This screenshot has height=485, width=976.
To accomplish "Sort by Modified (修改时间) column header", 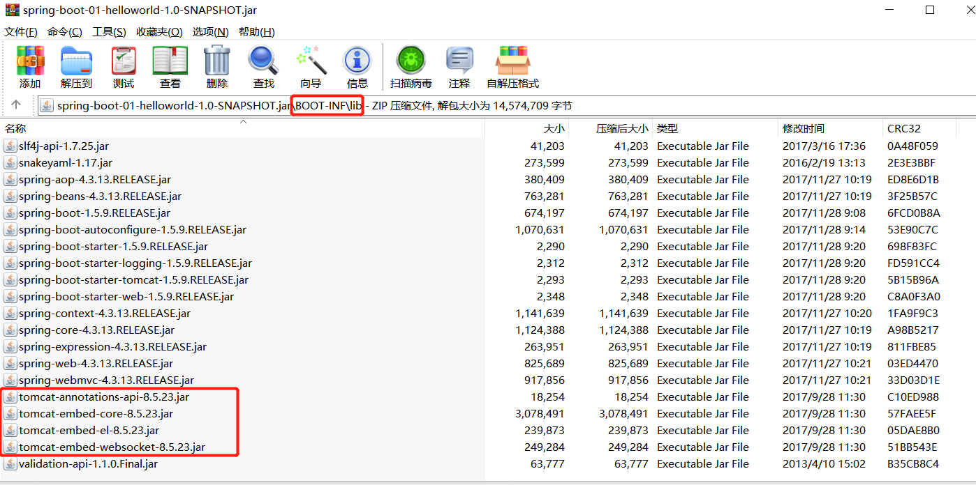I will pyautogui.click(x=830, y=129).
